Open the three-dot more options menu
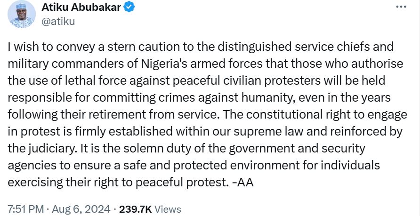This screenshot has width=420, height=216. coord(401,8)
